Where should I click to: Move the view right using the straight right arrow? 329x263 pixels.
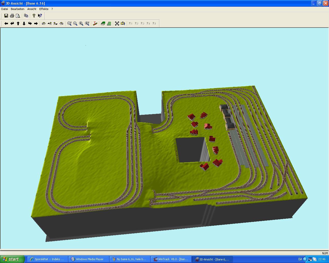click(x=36, y=23)
